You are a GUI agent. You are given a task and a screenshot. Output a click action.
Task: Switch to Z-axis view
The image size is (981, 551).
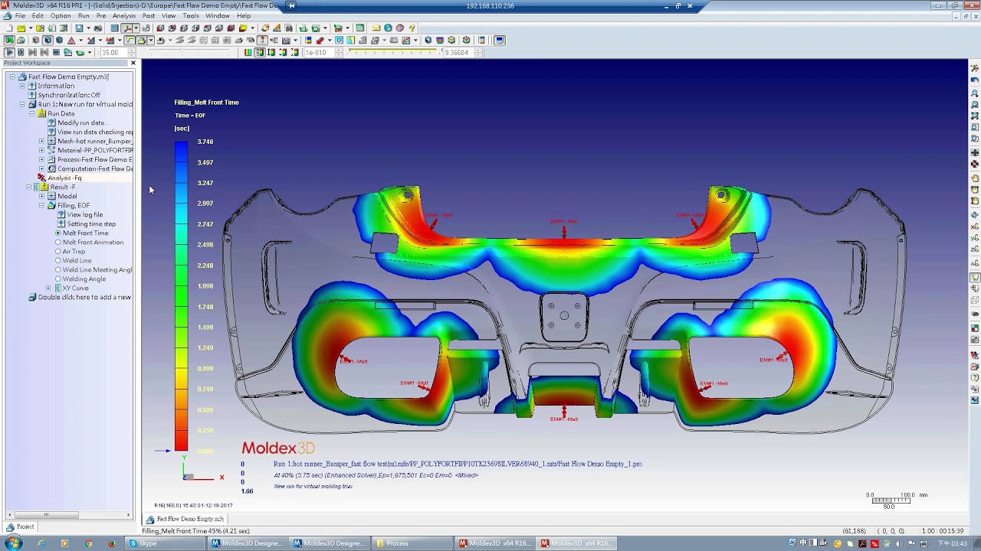point(975,249)
